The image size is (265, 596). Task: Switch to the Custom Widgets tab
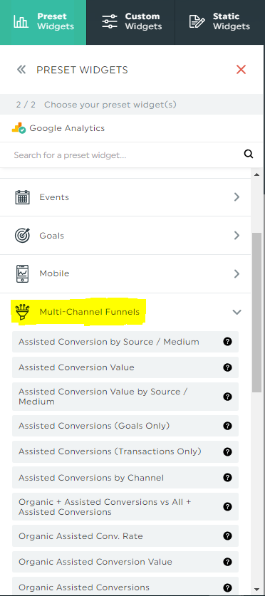[x=131, y=21]
